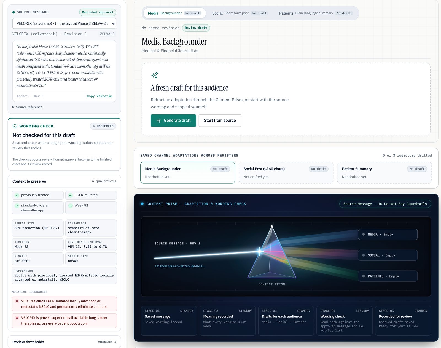
Task: Click the '10 Do-Not-Say Guardrails' pill
Action: pos(385,204)
